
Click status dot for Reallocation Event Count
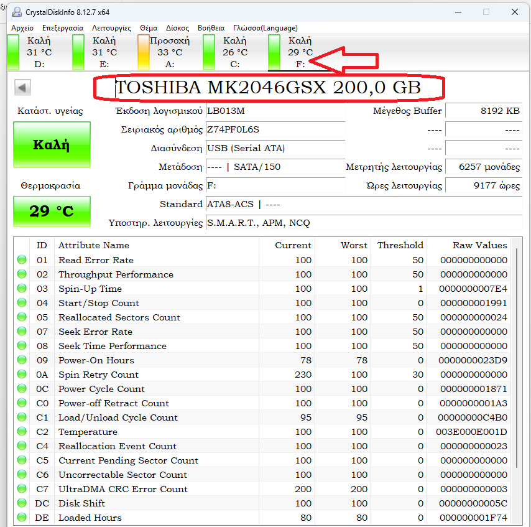coord(22,445)
